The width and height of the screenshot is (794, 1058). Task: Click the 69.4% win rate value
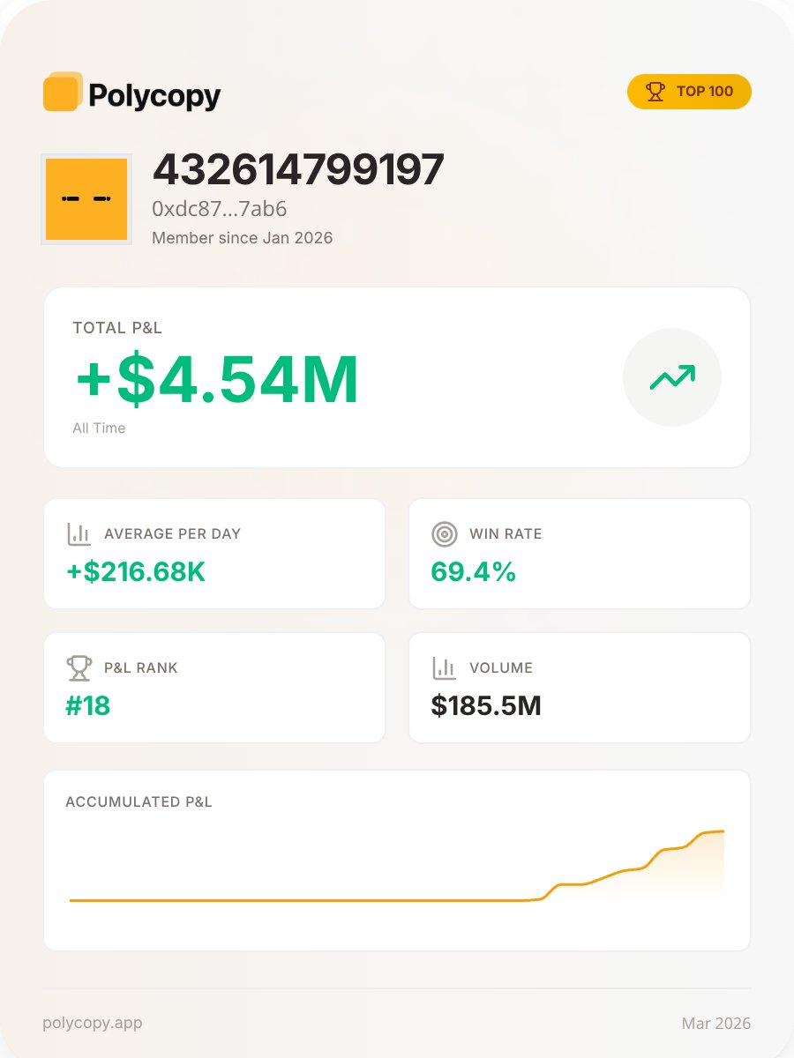(473, 572)
